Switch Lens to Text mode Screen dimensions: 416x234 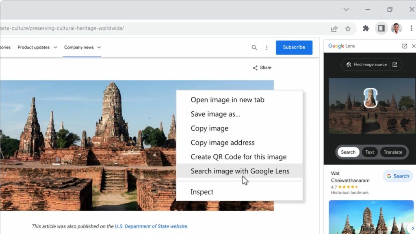[x=369, y=152]
